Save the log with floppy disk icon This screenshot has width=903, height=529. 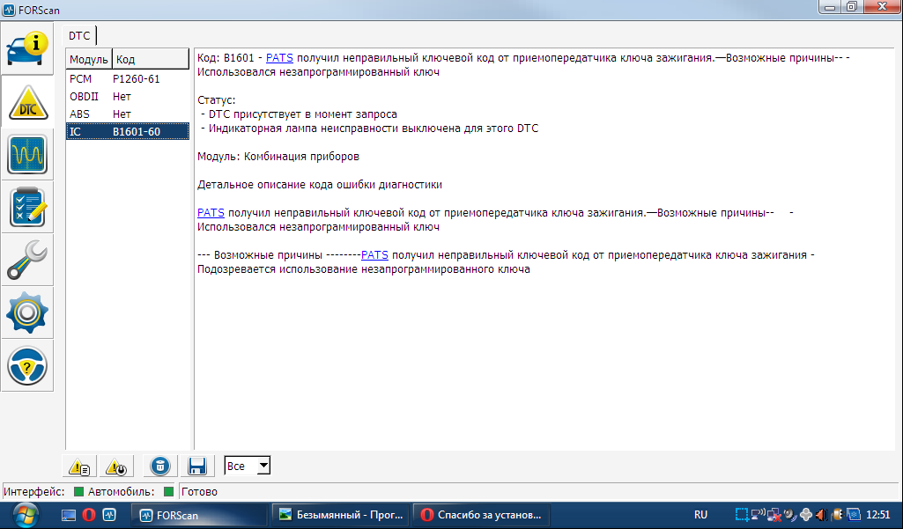pyautogui.click(x=197, y=467)
